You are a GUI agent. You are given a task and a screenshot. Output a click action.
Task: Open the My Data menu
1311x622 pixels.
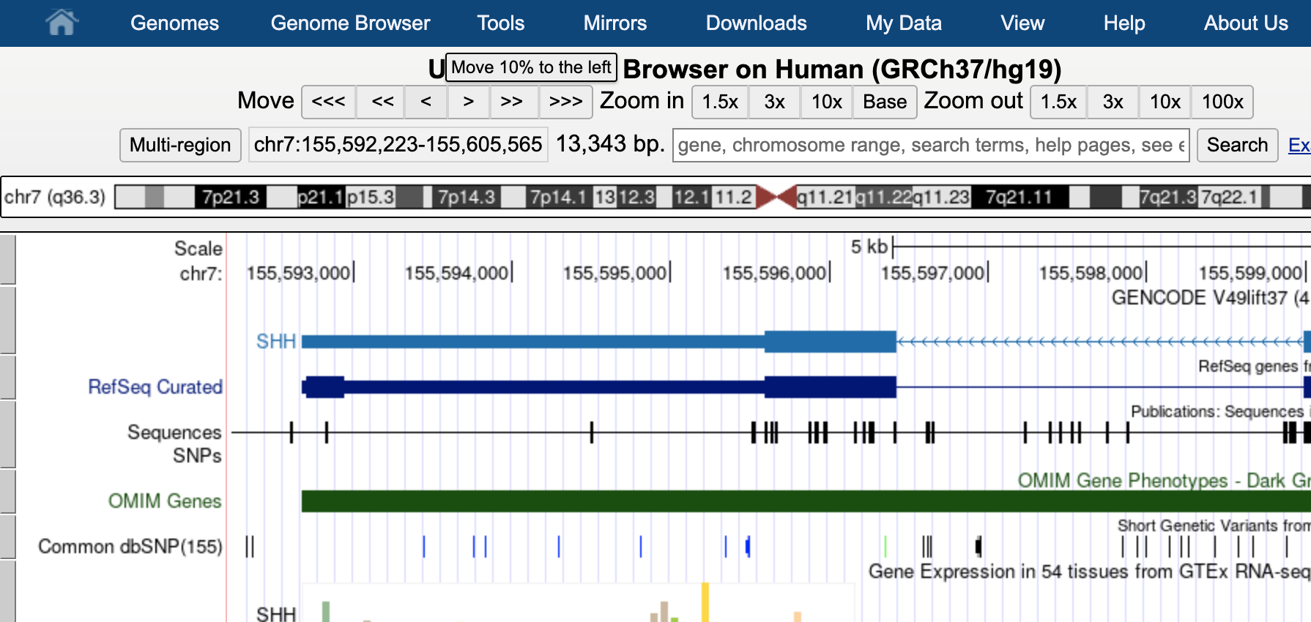click(903, 23)
